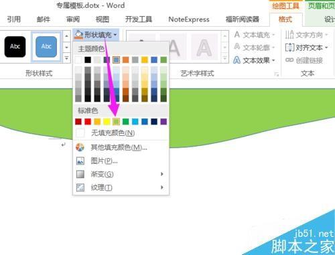Apply the blue Abc shape style
Screen dimensions: 335x255
[x=46, y=47]
